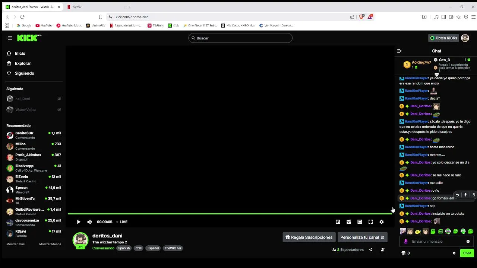The height and width of the screenshot is (268, 477).
Task: Bookmark this page with bookmark icon
Action: pyautogui.click(x=101, y=17)
